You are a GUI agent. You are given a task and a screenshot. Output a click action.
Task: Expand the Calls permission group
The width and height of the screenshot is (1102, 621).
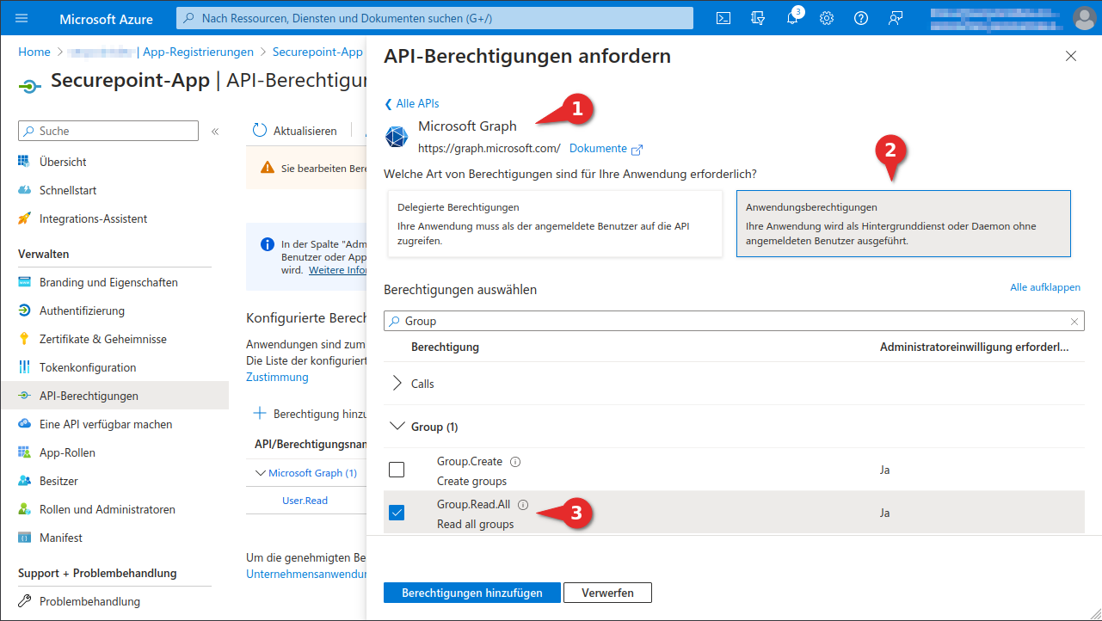click(x=397, y=384)
